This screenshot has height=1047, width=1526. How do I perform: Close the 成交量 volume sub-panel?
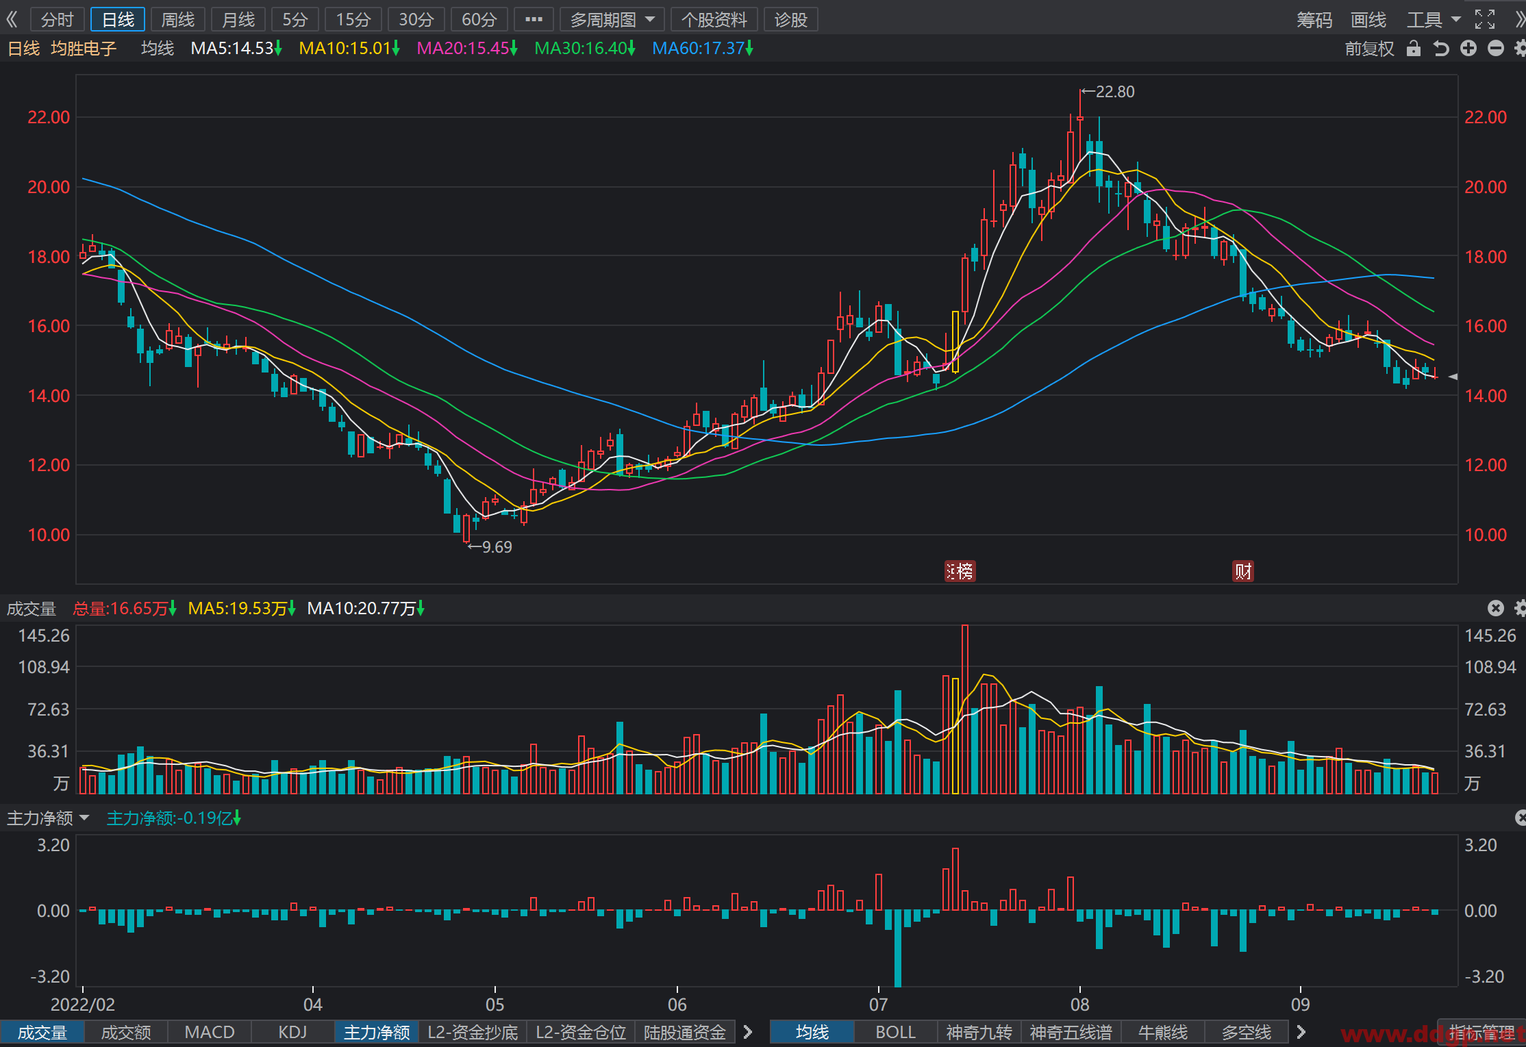1496,608
